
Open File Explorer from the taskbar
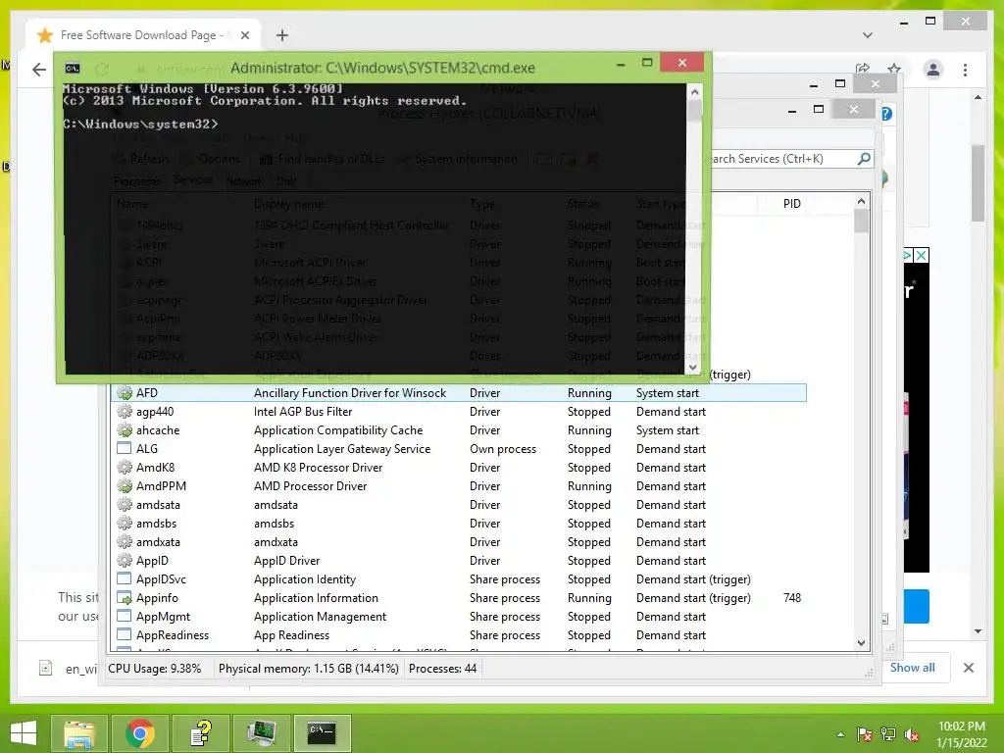coord(78,732)
